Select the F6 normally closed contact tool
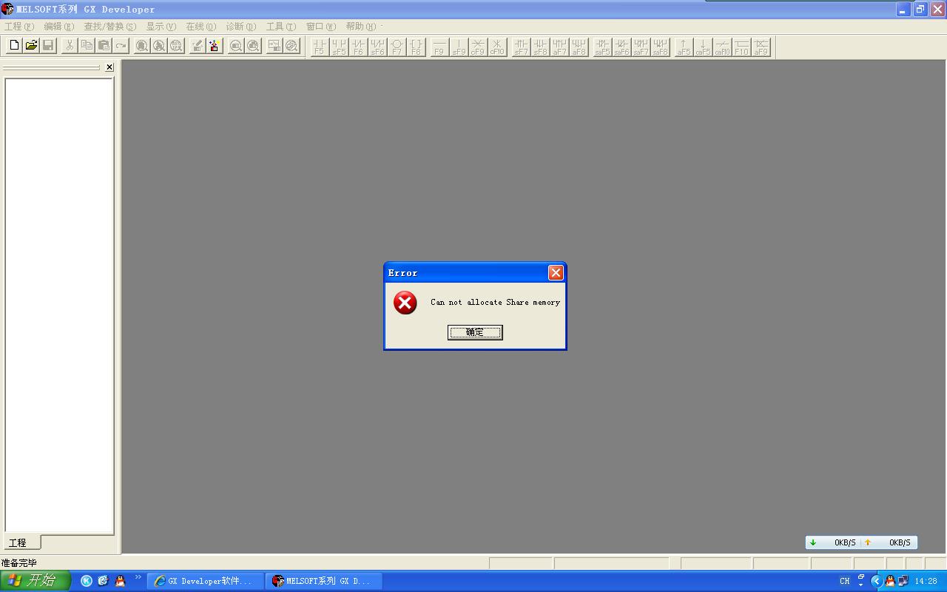The image size is (947, 592). pyautogui.click(x=358, y=47)
